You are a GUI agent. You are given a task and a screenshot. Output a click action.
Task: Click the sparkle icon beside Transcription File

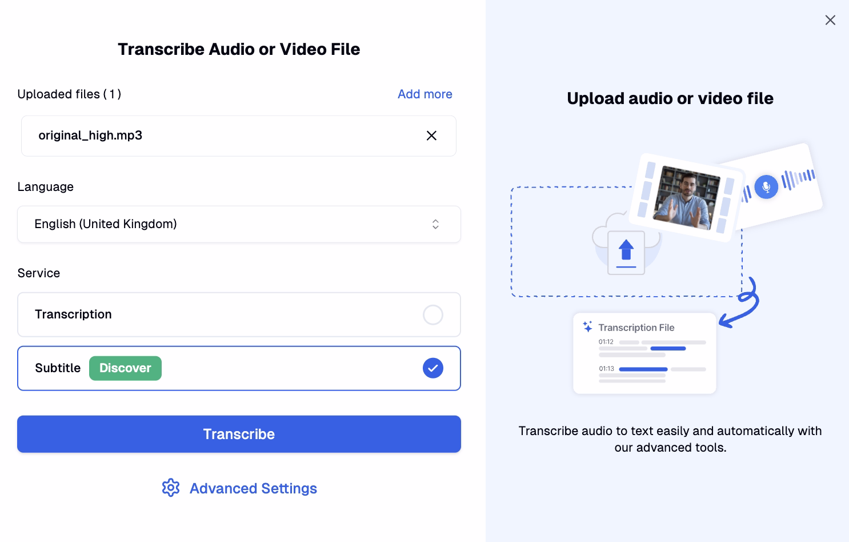pos(587,327)
